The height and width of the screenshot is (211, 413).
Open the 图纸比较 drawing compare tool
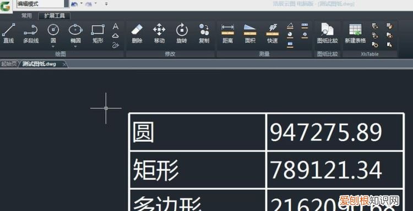point(328,34)
